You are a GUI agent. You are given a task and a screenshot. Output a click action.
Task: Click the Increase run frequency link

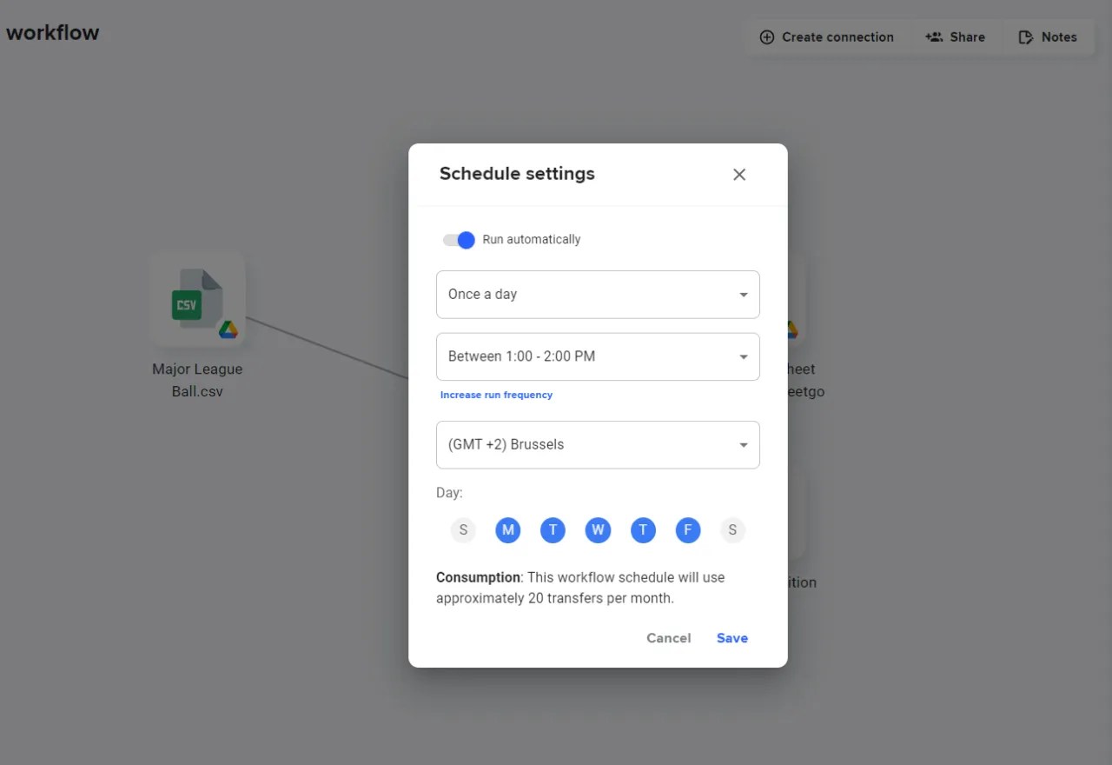tap(496, 394)
